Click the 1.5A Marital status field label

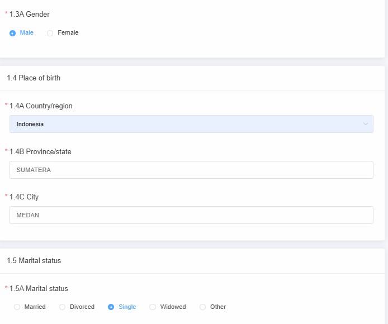(x=39, y=289)
